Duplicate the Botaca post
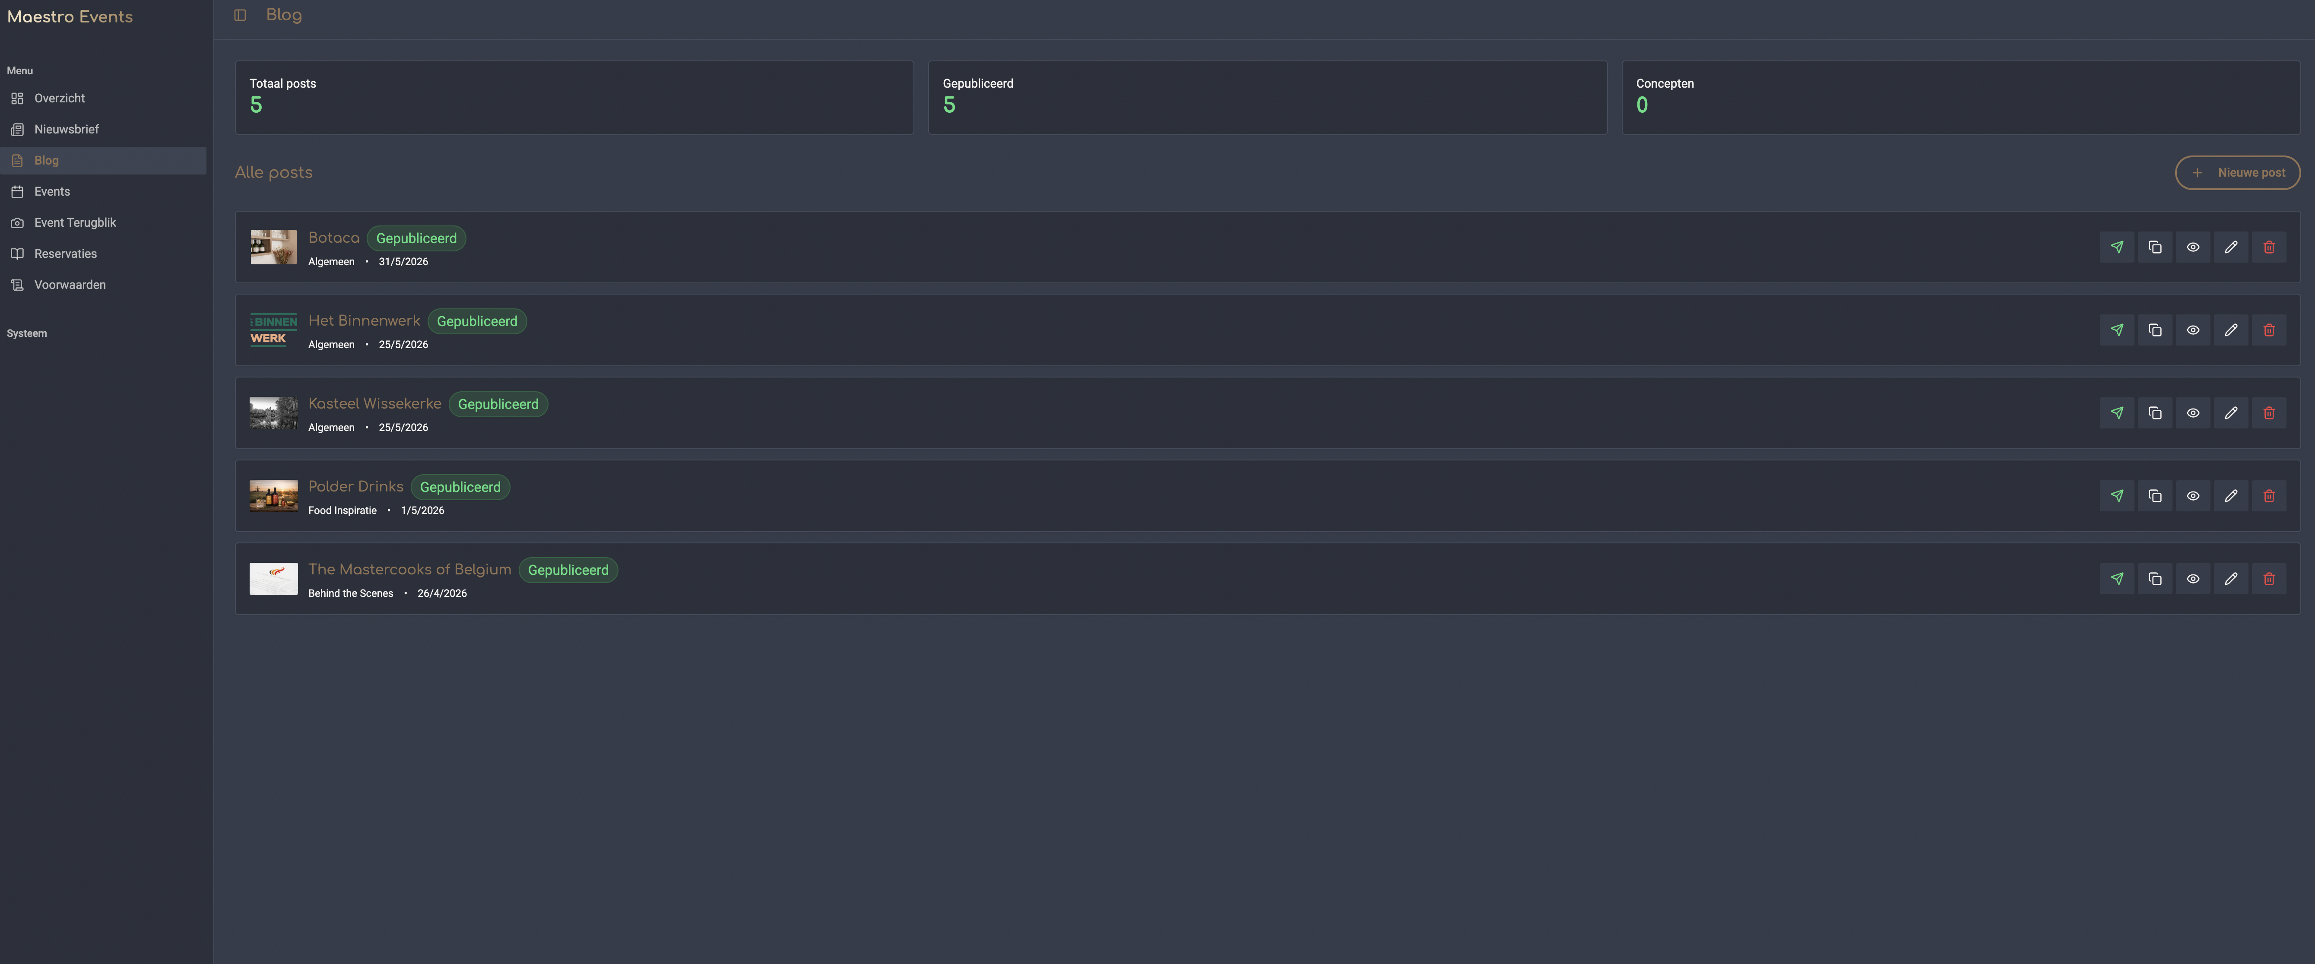 tap(2155, 247)
